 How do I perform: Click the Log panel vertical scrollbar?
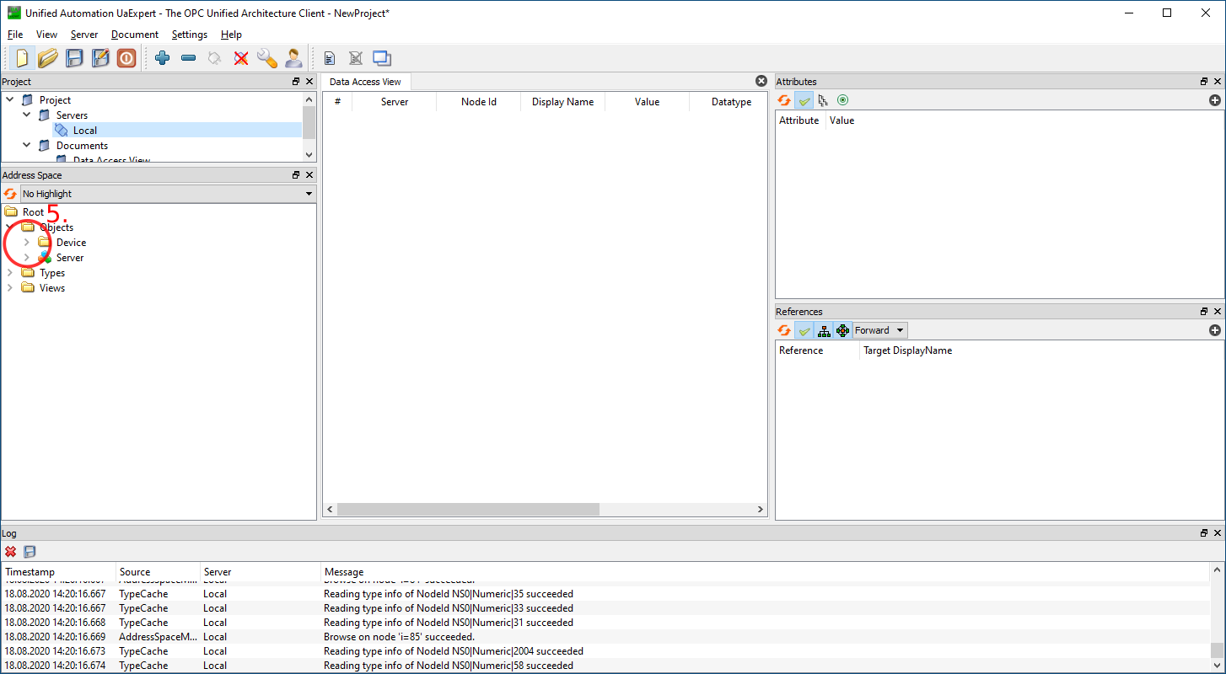[x=1217, y=650]
